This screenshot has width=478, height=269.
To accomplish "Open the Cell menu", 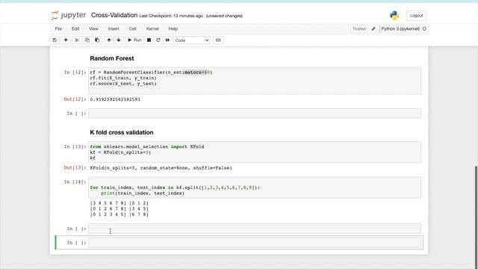I will click(x=133, y=28).
